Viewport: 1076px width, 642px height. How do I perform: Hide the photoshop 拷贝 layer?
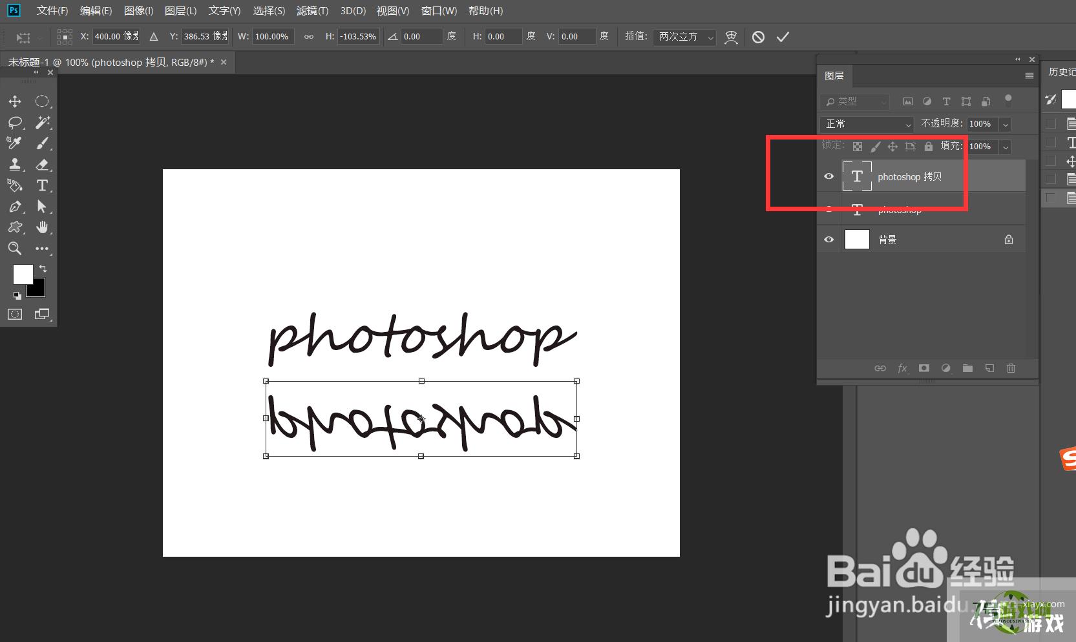click(x=828, y=176)
